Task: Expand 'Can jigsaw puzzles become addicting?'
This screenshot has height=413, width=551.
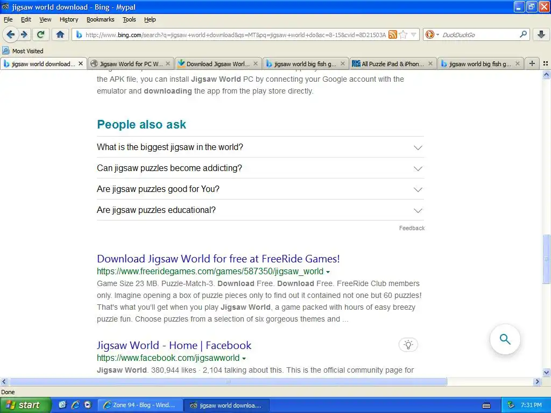Action: (260, 168)
